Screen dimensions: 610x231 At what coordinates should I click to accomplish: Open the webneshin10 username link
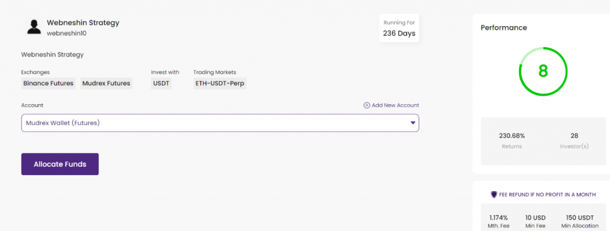click(67, 33)
